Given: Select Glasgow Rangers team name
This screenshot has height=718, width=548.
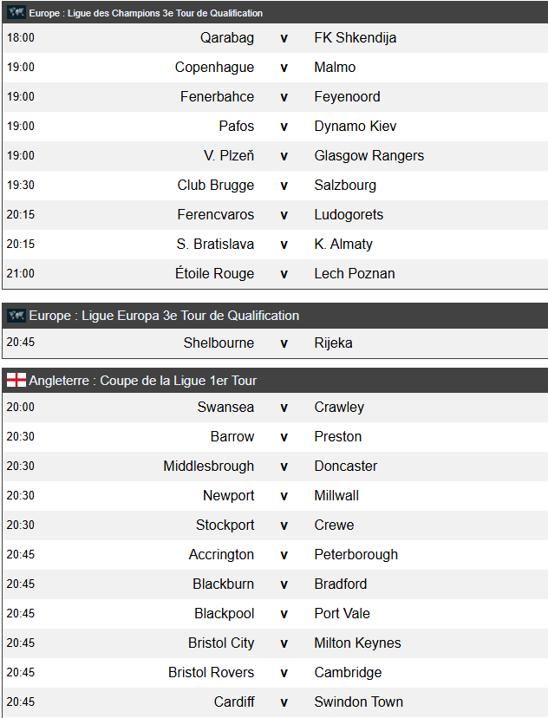Looking at the screenshot, I should pyautogui.click(x=369, y=156).
